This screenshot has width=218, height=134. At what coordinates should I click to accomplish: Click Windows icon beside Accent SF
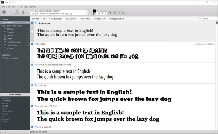[32, 85]
